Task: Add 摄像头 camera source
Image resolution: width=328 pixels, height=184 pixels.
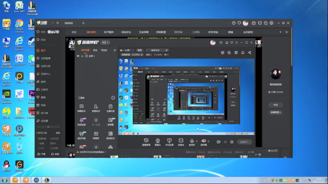Action: (x=158, y=142)
